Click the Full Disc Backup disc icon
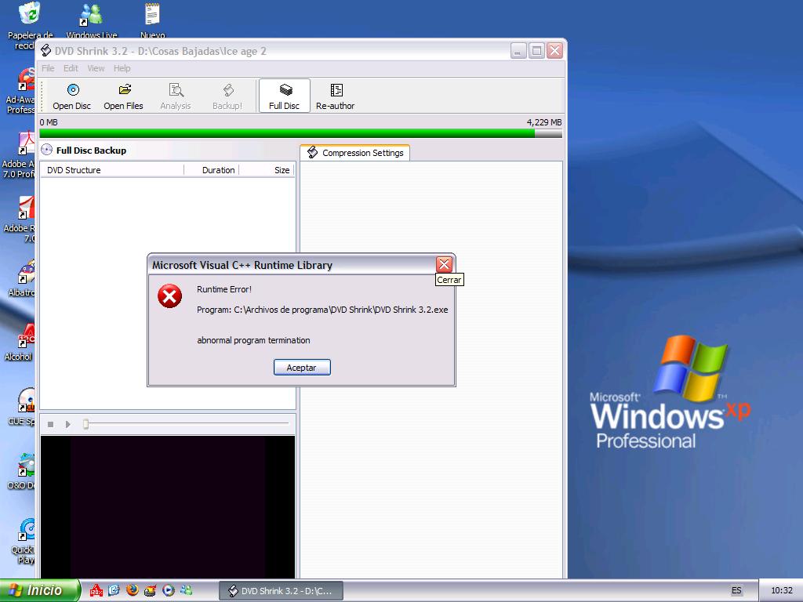Viewport: 803px width, 602px height. point(46,150)
